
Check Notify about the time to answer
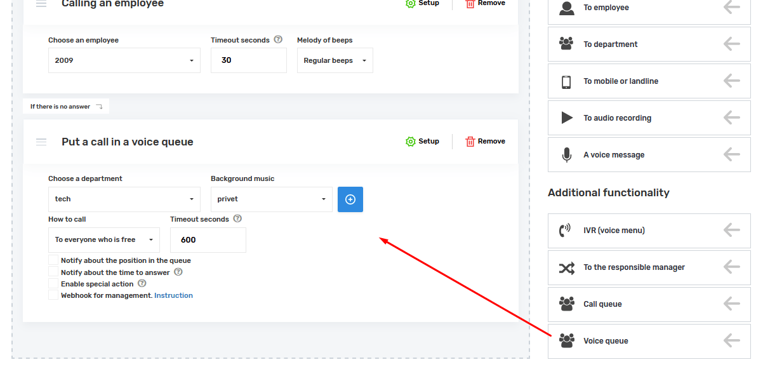click(x=53, y=272)
